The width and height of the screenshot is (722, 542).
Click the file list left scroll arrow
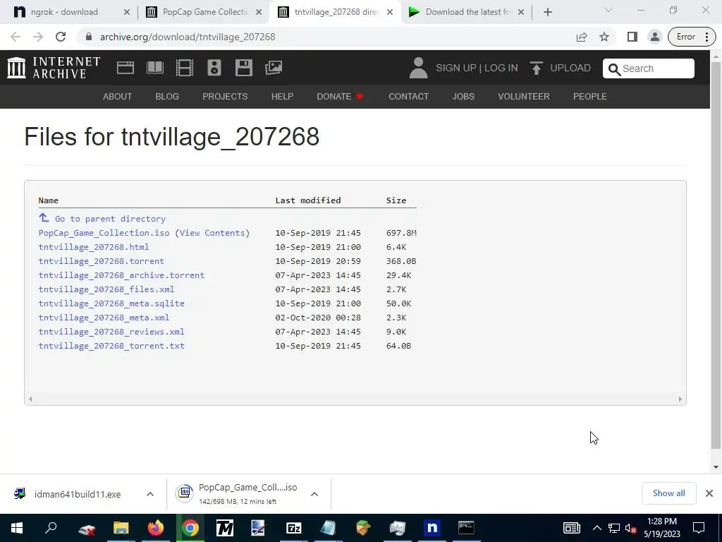(x=30, y=399)
